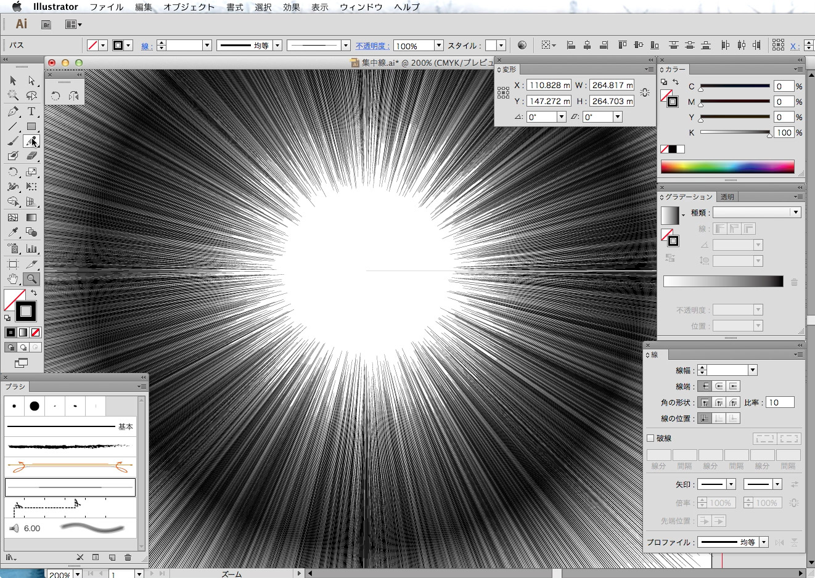Select the Free Transform tool
The width and height of the screenshot is (815, 578).
(x=31, y=187)
